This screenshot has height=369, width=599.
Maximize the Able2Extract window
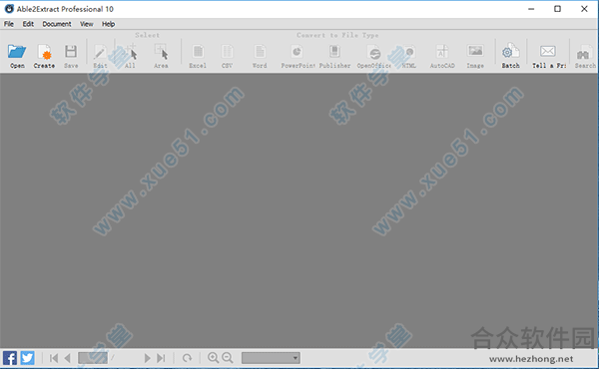(x=557, y=9)
